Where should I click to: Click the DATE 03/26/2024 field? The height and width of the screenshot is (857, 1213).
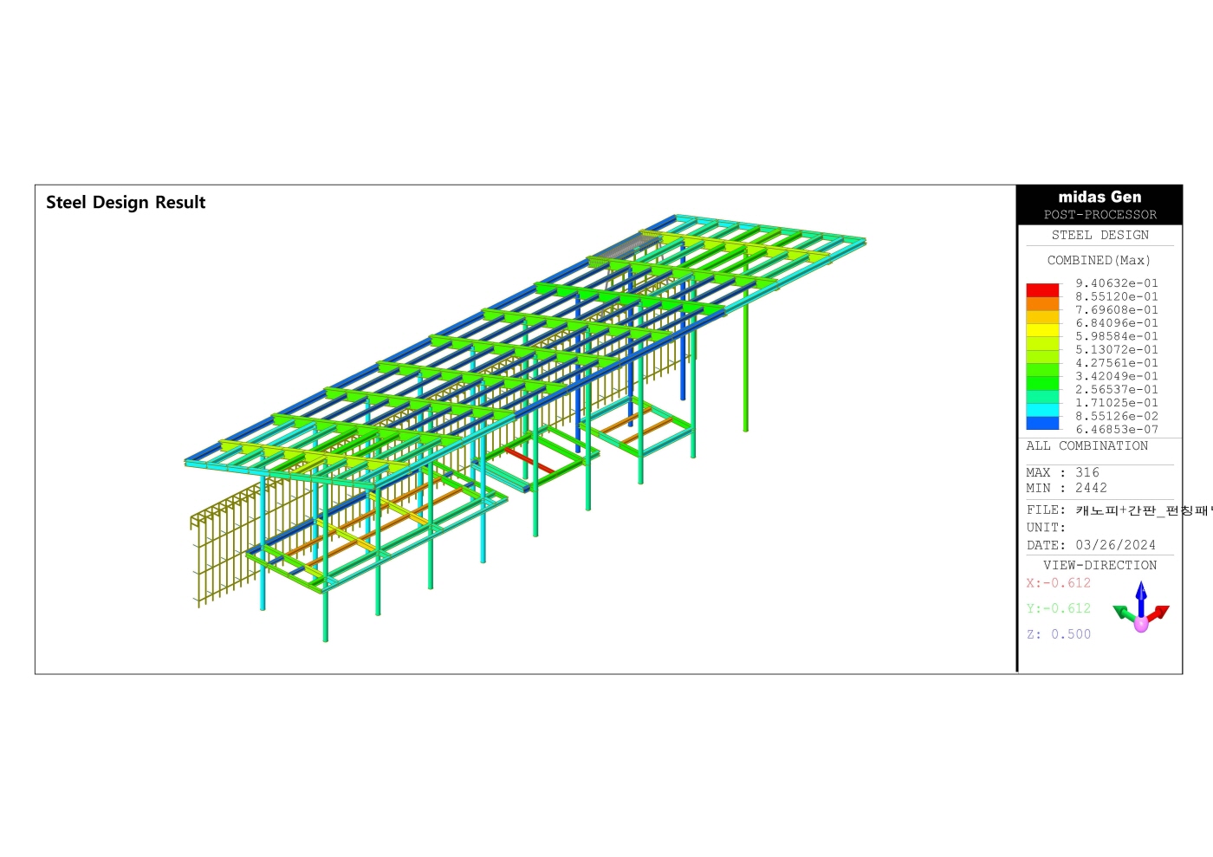point(1091,545)
